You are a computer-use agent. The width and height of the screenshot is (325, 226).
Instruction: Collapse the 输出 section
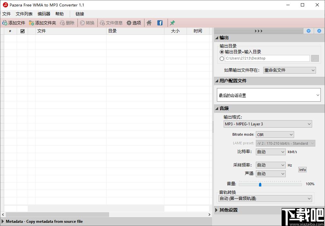click(x=217, y=38)
